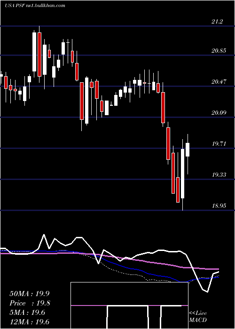Viewport: 235px width, 329px height.
Task: Click the '12MA : 19.6' readout
Action: tap(29, 322)
